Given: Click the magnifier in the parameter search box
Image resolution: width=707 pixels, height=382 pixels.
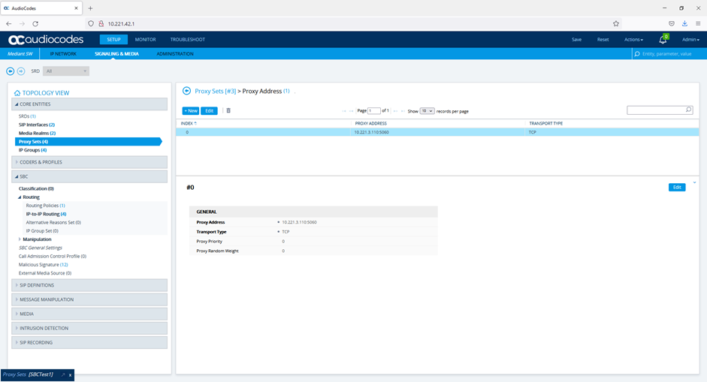Looking at the screenshot, I should 637,53.
